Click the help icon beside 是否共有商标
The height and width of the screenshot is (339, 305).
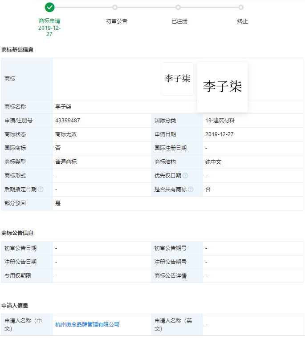191,190
